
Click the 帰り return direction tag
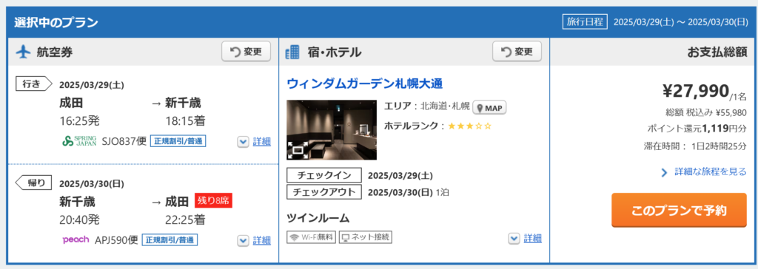[34, 183]
